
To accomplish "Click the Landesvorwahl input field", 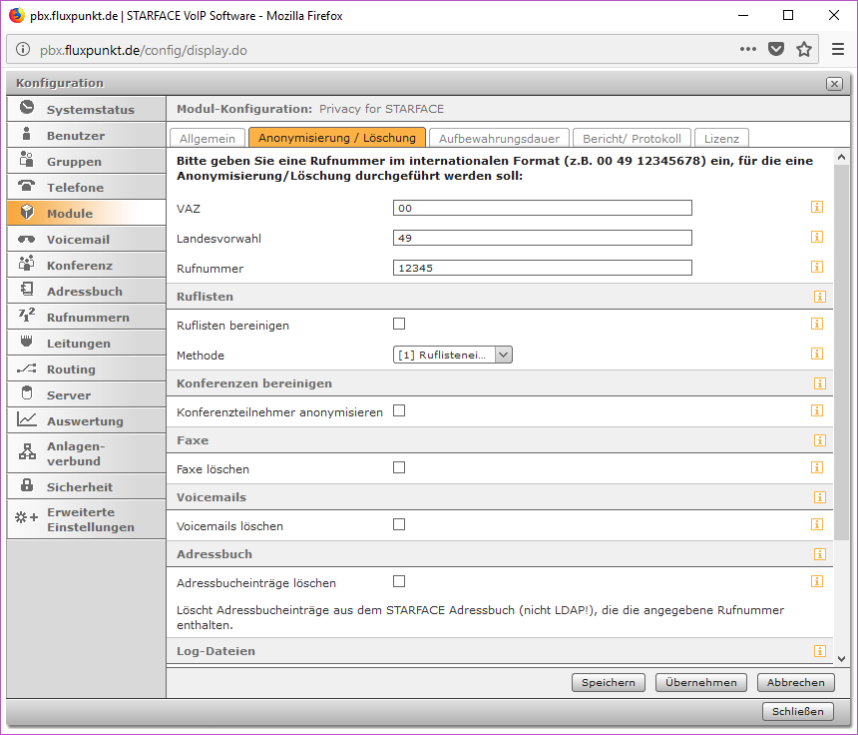I will (x=543, y=238).
